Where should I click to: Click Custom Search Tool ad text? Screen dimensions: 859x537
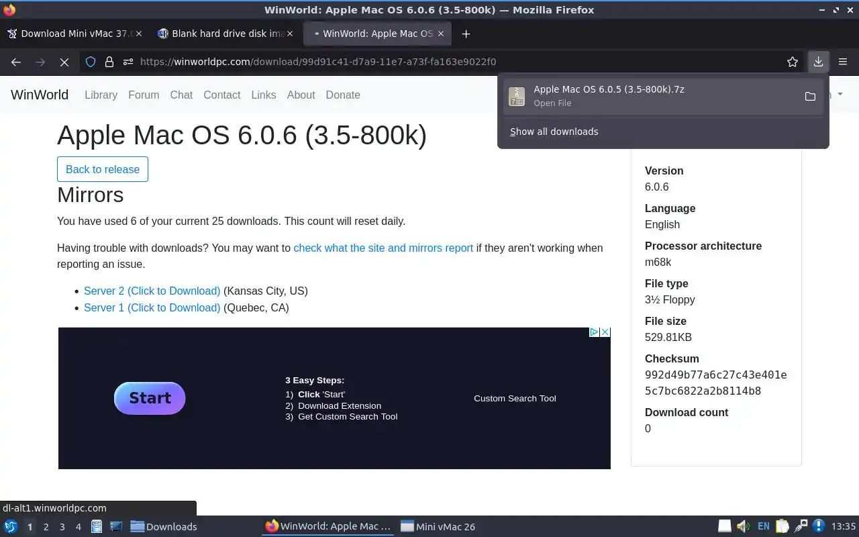[x=515, y=398]
